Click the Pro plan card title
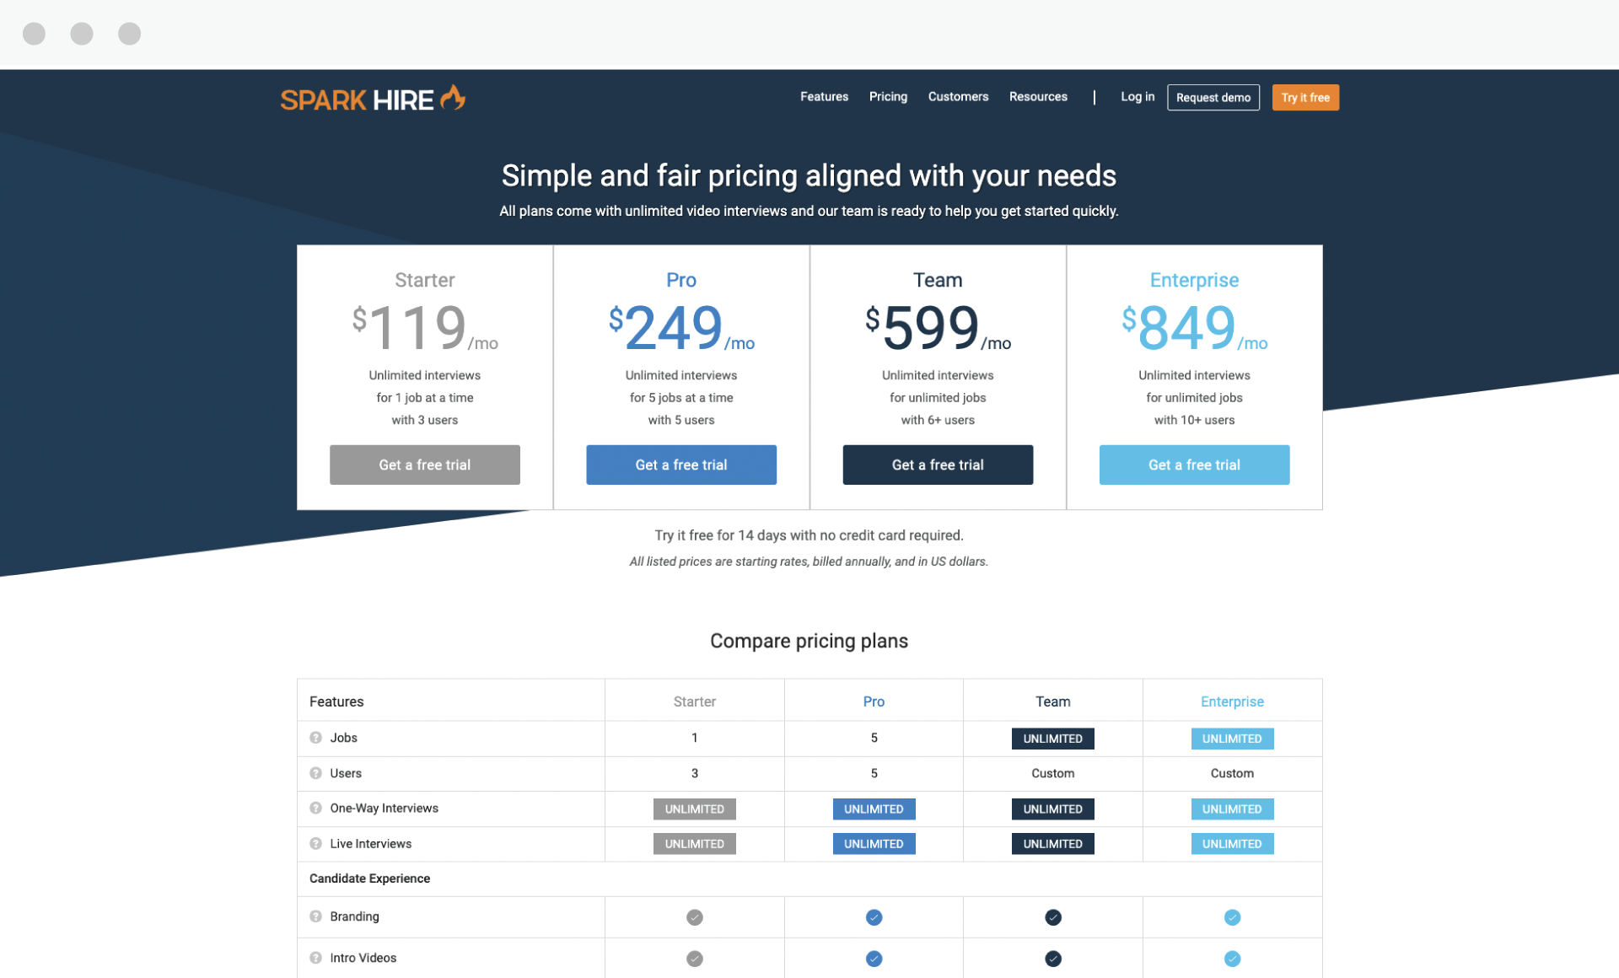This screenshot has height=978, width=1619. 681,280
